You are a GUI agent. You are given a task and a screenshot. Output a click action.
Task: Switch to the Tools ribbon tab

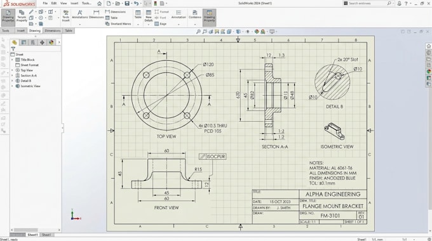point(6,30)
